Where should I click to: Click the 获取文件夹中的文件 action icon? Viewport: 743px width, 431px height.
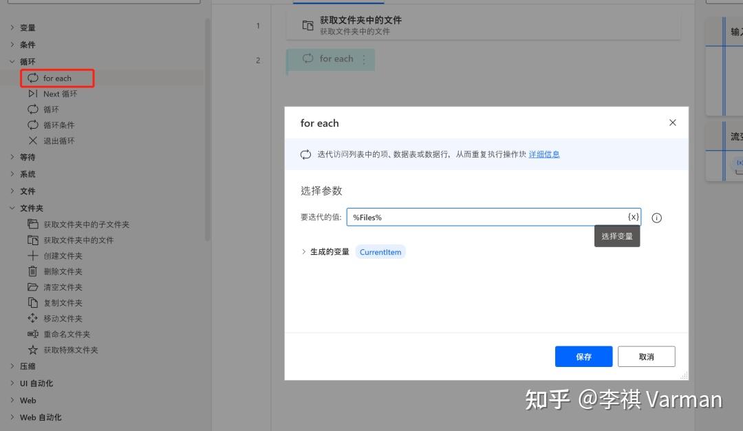pos(32,240)
